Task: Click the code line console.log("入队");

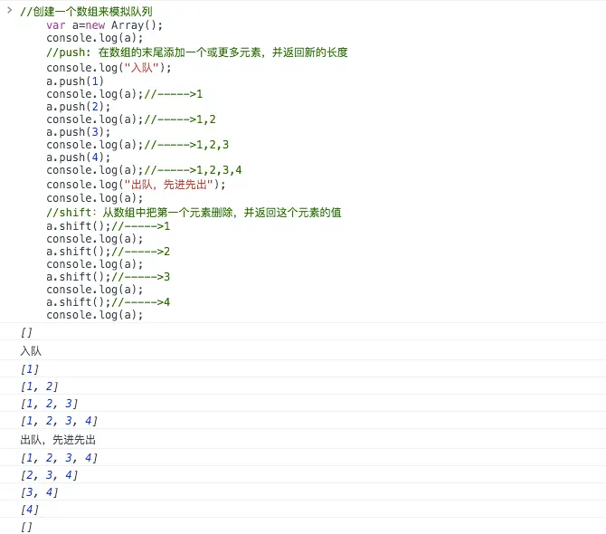Action: 109,68
